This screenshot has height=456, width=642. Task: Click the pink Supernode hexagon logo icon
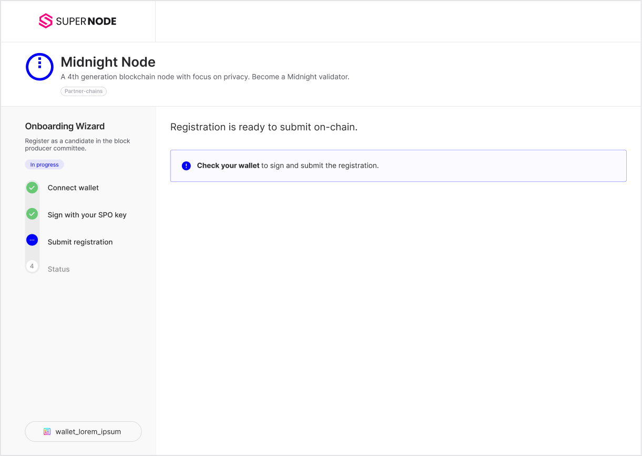click(x=46, y=21)
